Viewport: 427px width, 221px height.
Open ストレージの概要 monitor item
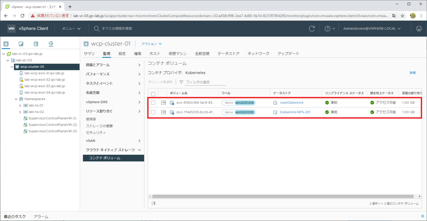99,126
